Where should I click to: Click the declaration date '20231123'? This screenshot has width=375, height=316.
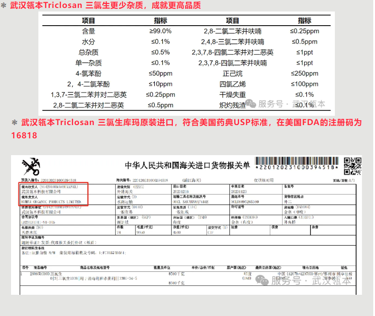tap(239, 192)
